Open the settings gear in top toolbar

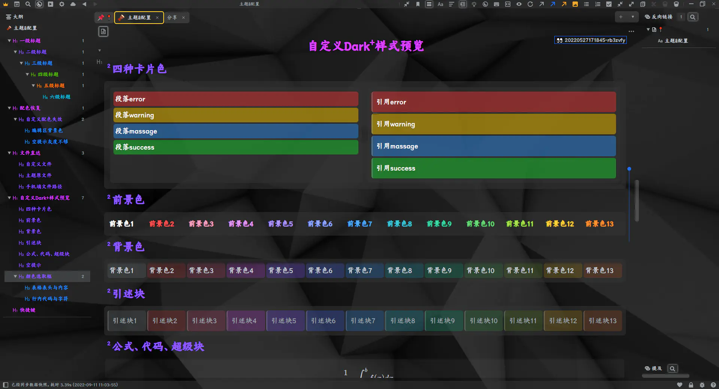click(62, 4)
